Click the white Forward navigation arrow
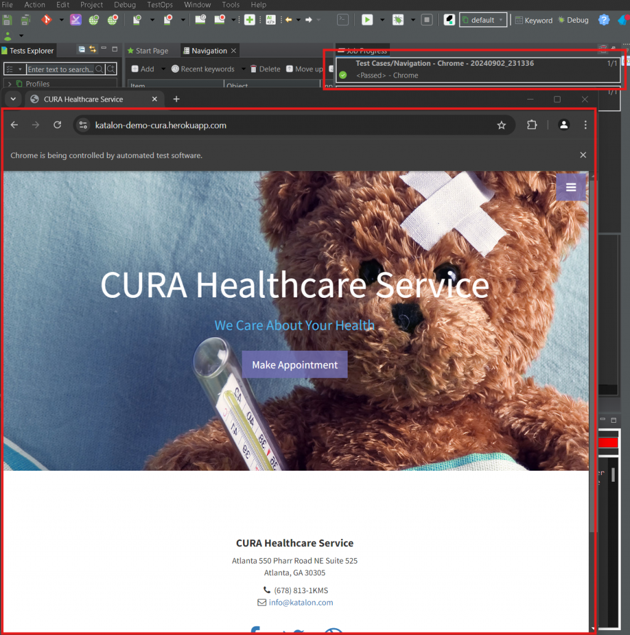 [x=308, y=20]
